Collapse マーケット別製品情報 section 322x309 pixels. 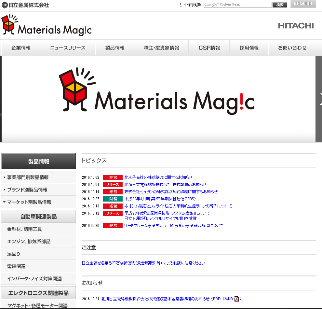29,202
